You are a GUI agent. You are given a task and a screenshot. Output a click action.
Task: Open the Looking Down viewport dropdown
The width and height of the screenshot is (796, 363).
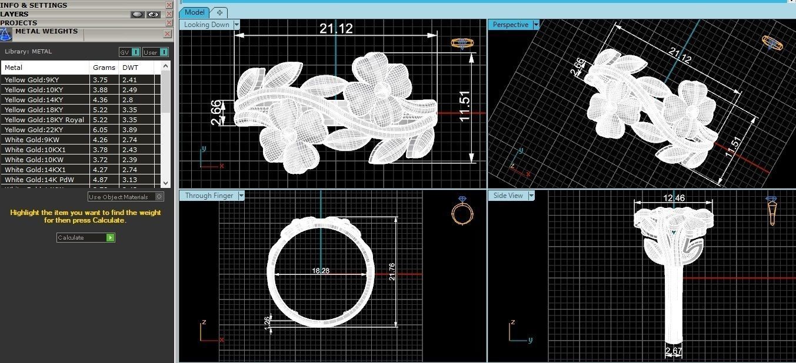(237, 25)
